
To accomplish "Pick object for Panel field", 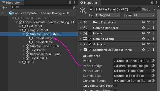I will point(153,61).
